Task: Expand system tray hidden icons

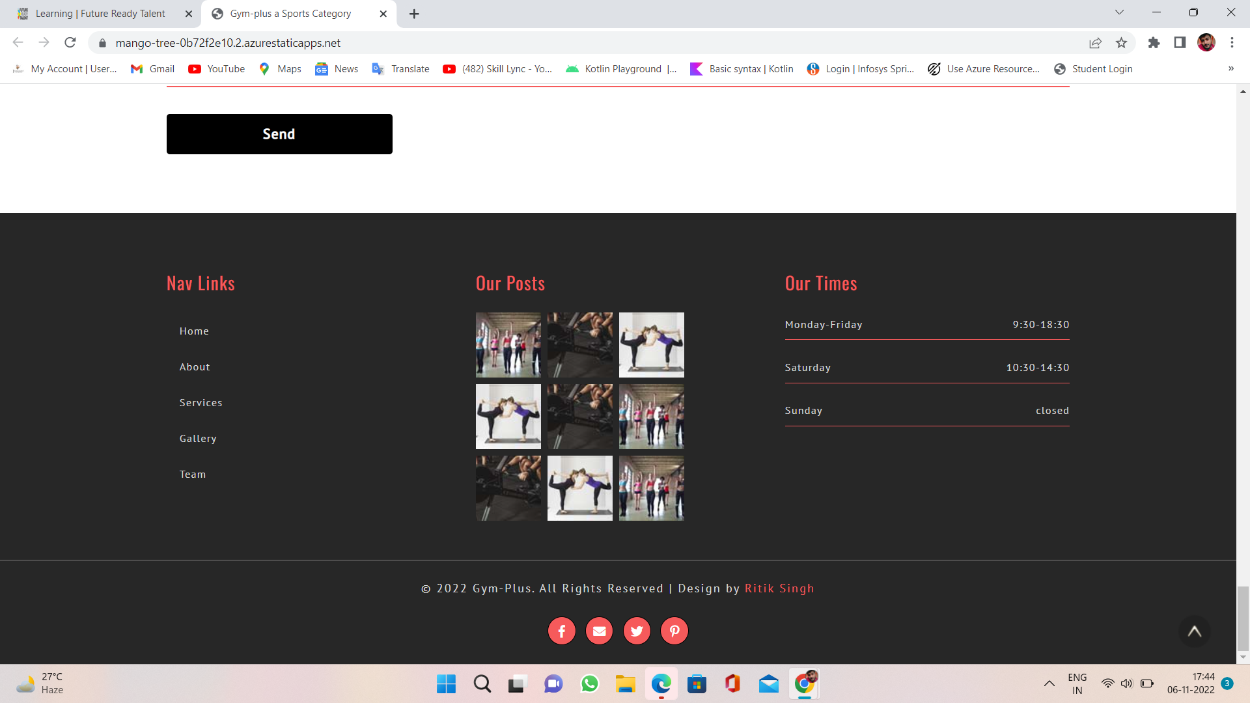Action: pos(1049,683)
